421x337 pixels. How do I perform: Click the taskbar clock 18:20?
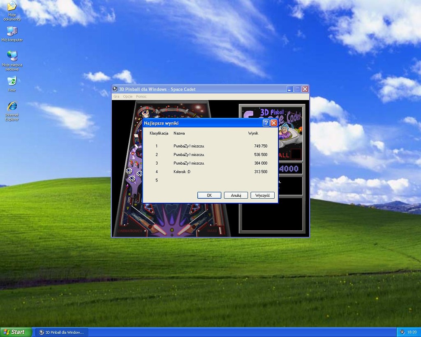412,332
